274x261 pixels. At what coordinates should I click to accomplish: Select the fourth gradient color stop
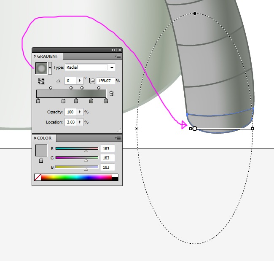point(91,101)
